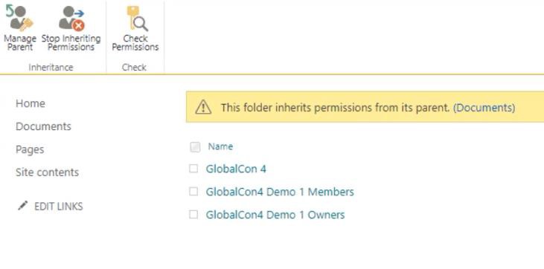Screen dimensions: 544x269
Task: Follow the (Documents) parent link in banner
Action: [484, 108]
